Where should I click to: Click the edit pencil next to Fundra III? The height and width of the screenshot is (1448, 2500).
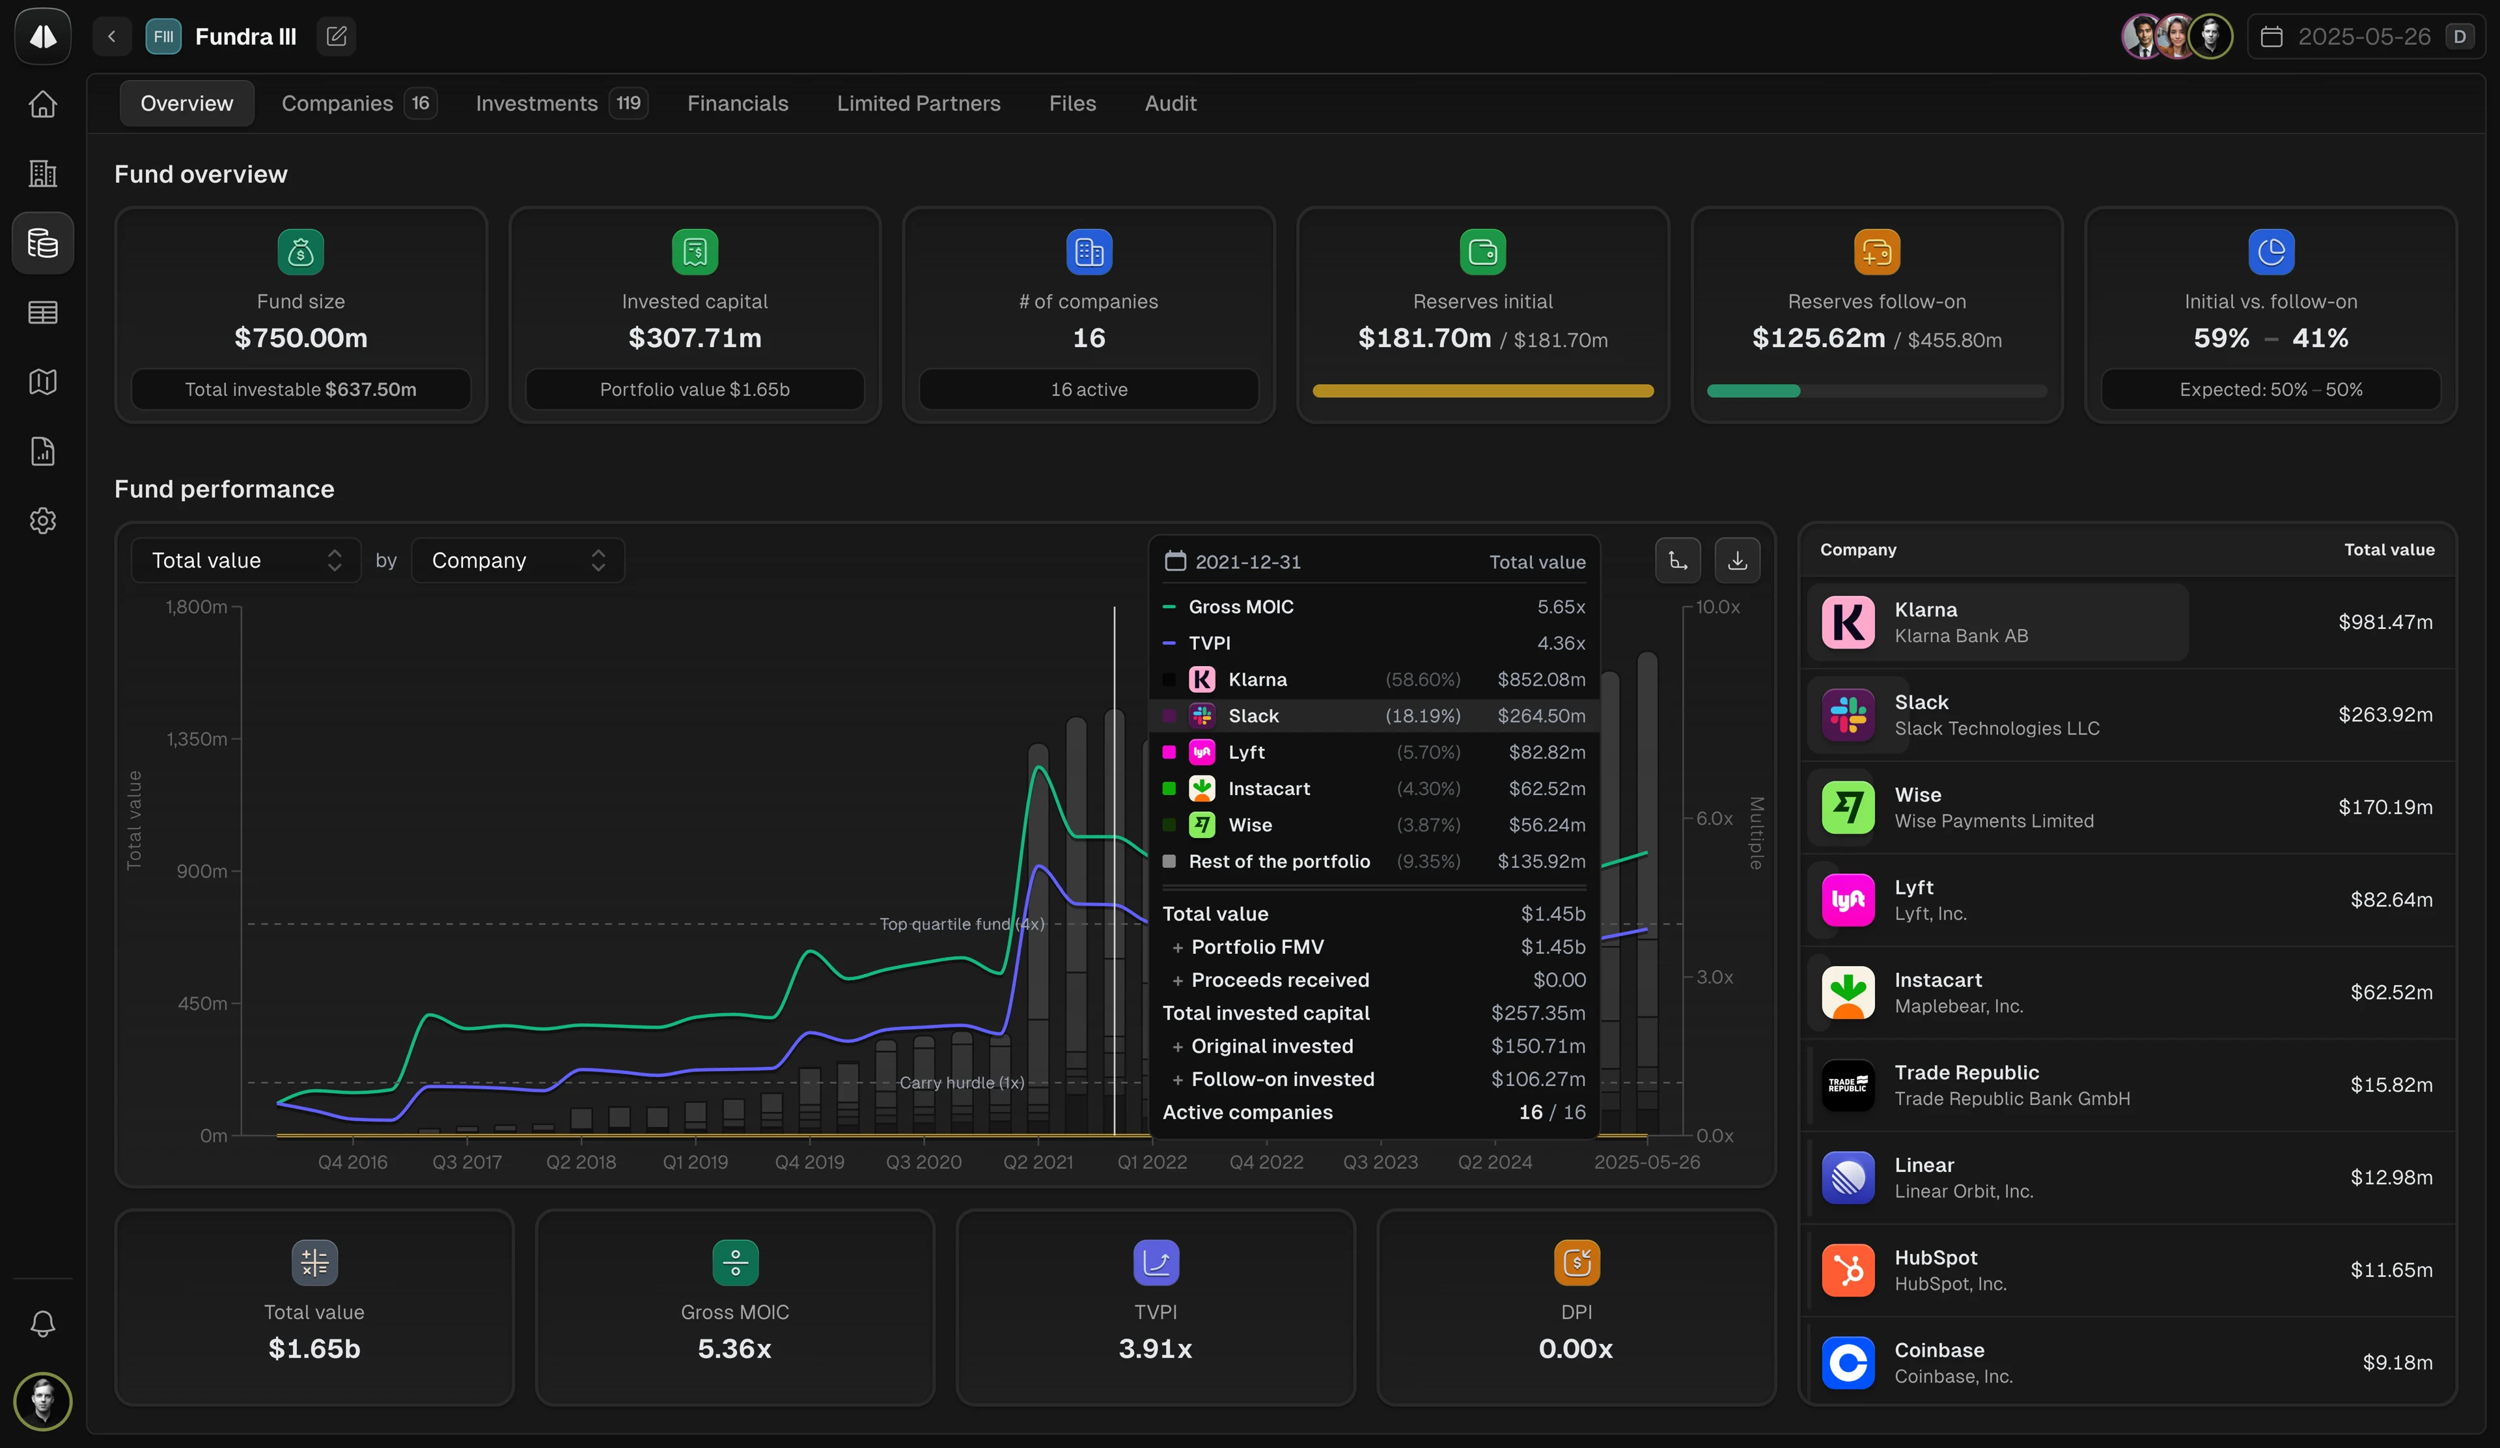(337, 36)
